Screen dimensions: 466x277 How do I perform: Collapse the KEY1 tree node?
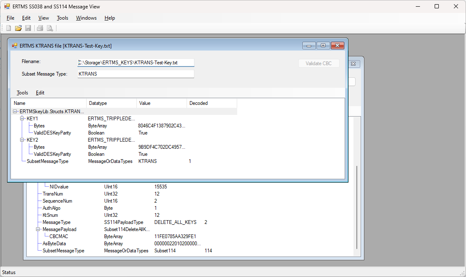22,119
